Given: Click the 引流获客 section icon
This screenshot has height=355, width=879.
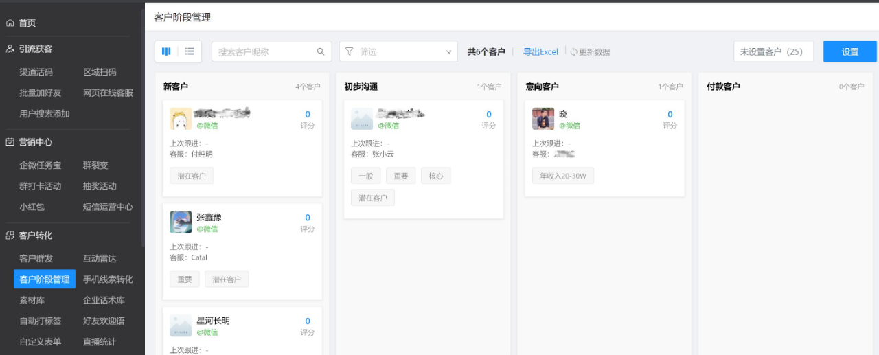Looking at the screenshot, I should tap(10, 49).
